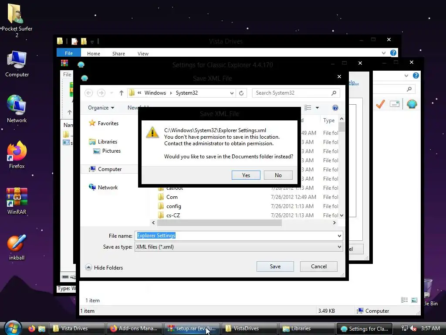Image resolution: width=446 pixels, height=335 pixels.
Task: Click muted volume tray icon
Action: pos(413,328)
